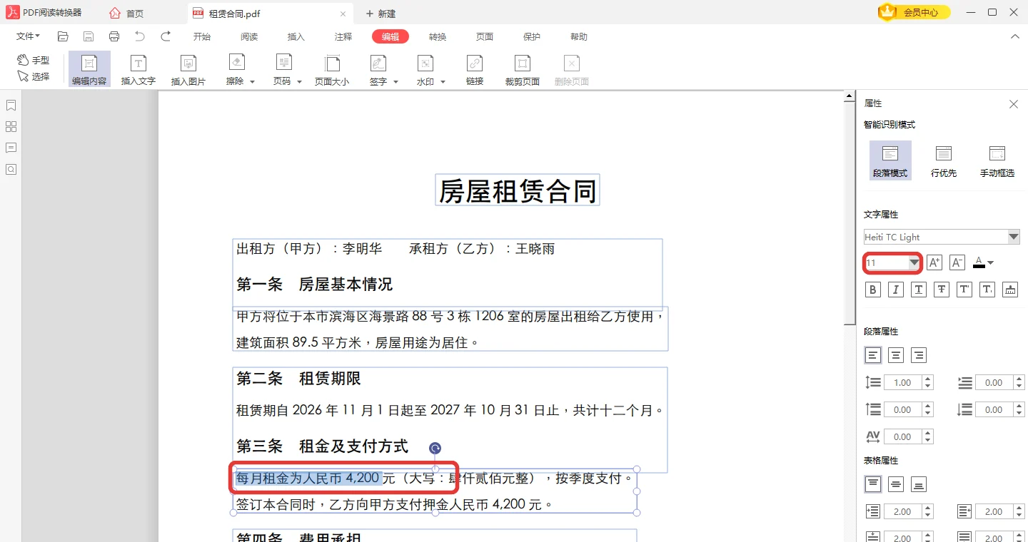The image size is (1028, 542).
Task: Expand the 页码 dropdown arrow
Action: (299, 82)
